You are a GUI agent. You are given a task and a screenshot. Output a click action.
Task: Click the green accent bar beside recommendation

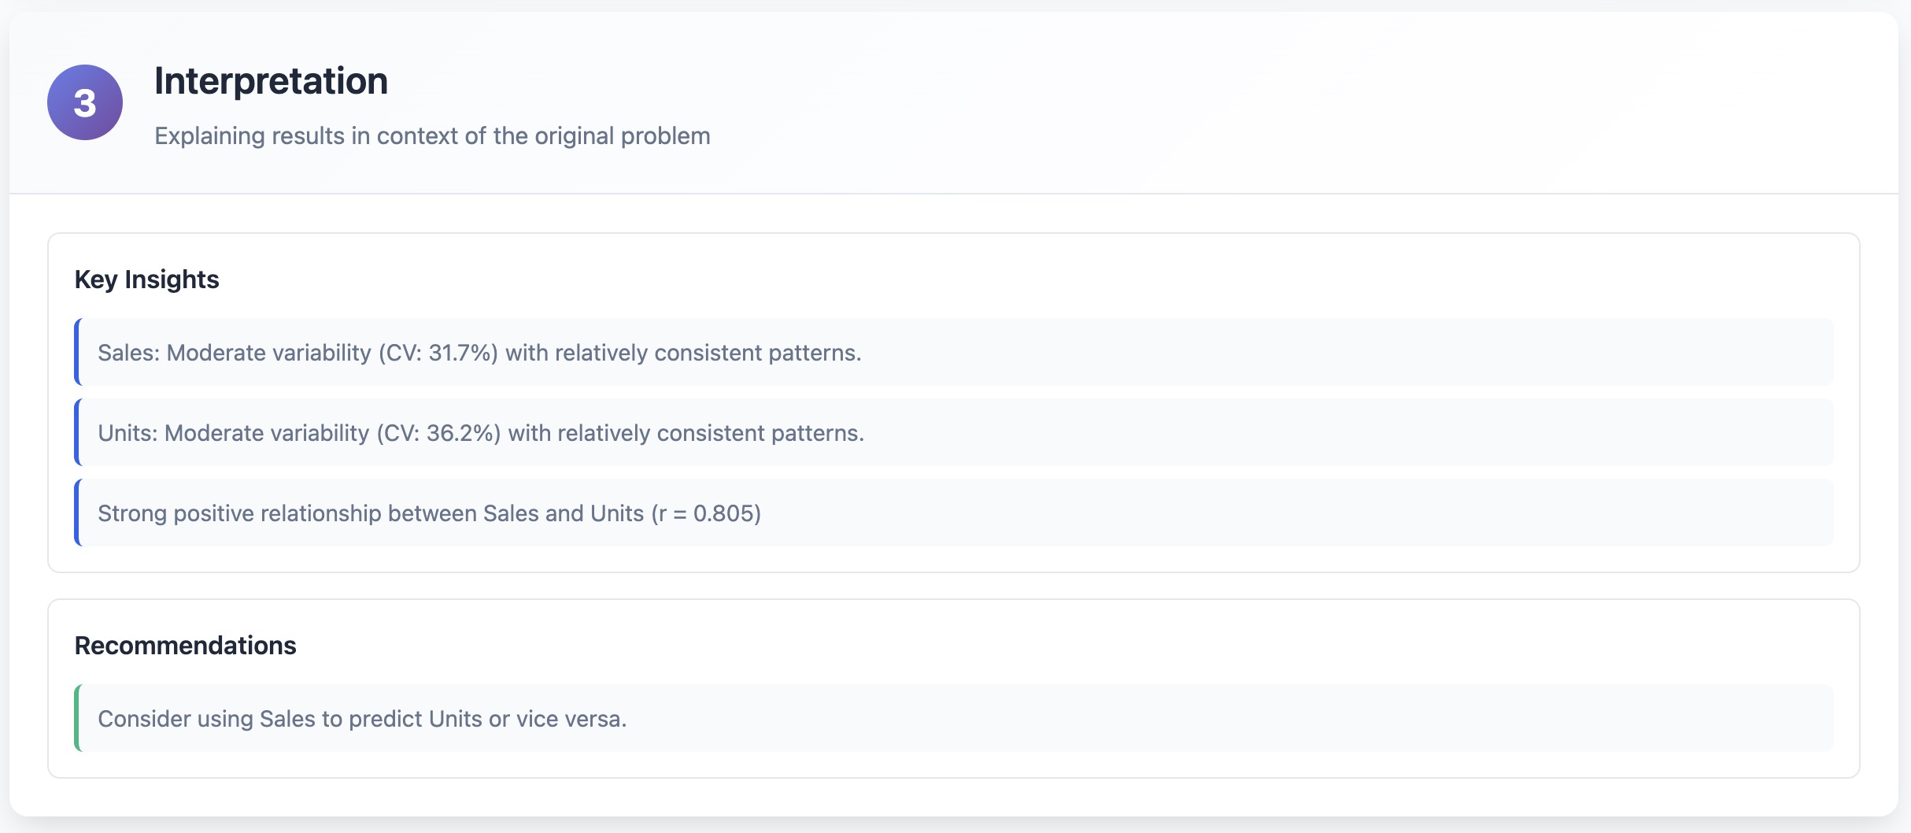pyautogui.click(x=77, y=718)
